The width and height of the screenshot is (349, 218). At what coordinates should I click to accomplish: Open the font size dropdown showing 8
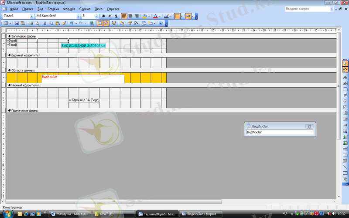point(97,16)
